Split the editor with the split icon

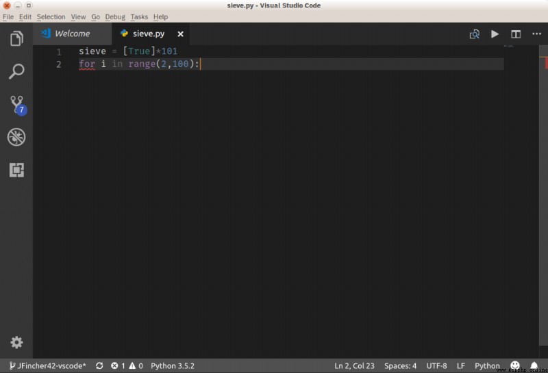(516, 34)
